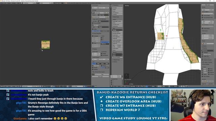Image resolution: width=216 pixels, height=121 pixels.
Task: Click the Scale tool button
Action: pos(117,11)
